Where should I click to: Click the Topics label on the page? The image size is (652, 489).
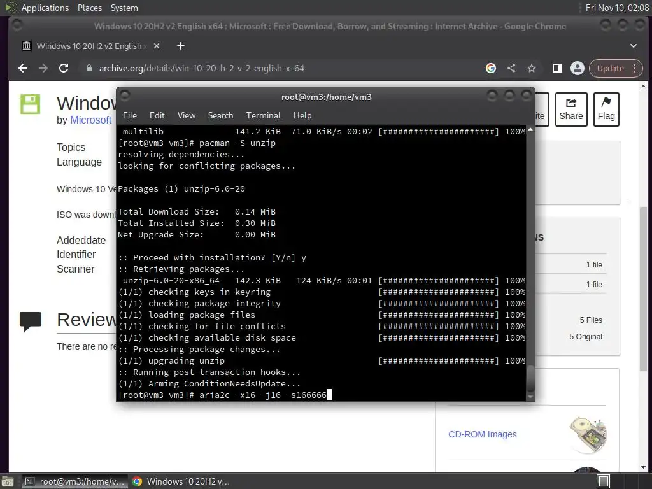[71, 147]
